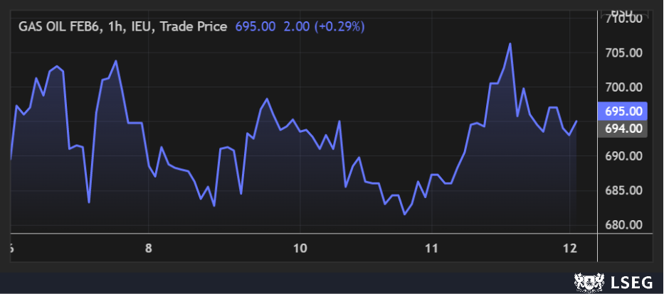Click the 694.00 price marker on axis

(624, 129)
